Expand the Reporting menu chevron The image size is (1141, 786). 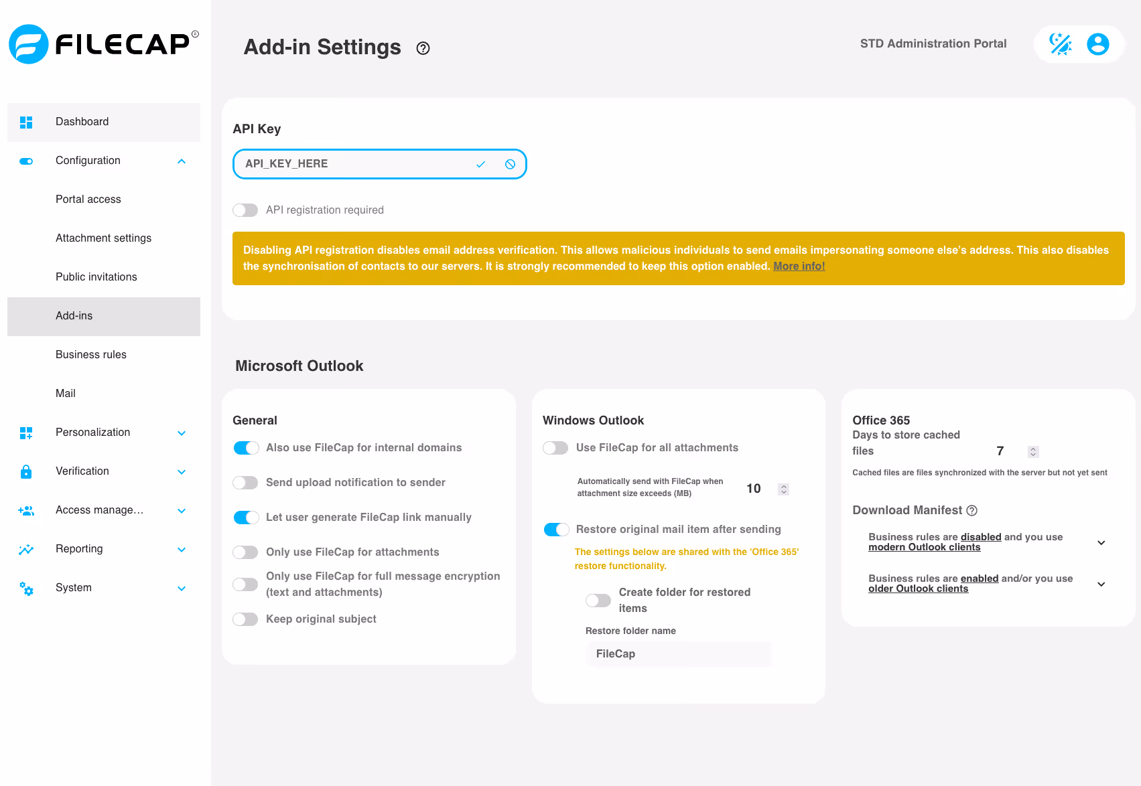coord(182,549)
